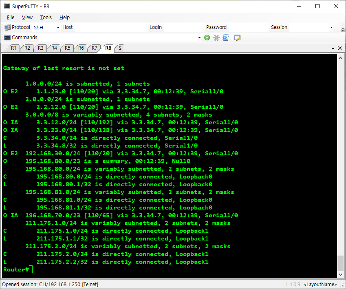Click the Login input field

point(184,28)
